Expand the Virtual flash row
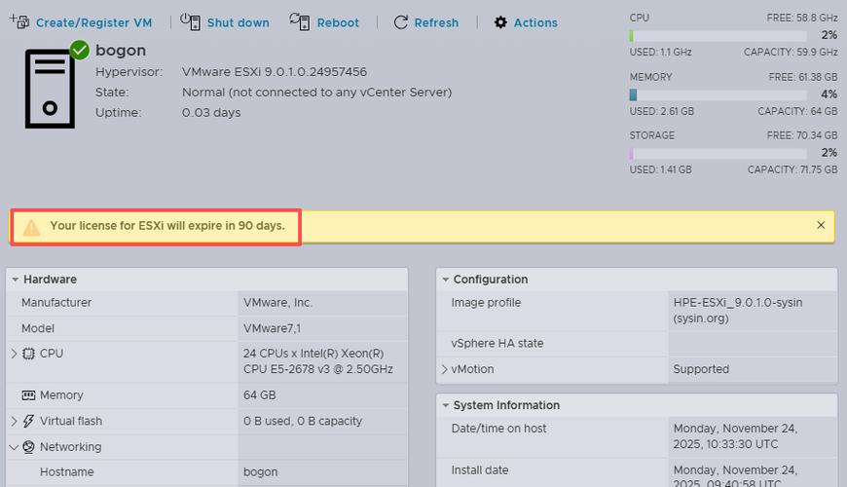The height and width of the screenshot is (487, 847). [14, 422]
